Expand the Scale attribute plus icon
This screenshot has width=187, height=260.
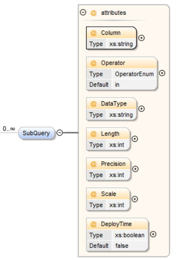point(135,199)
